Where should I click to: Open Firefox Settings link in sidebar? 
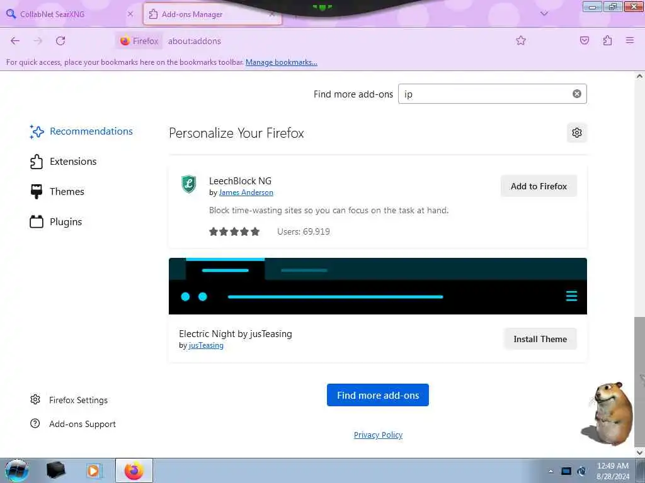pyautogui.click(x=78, y=399)
